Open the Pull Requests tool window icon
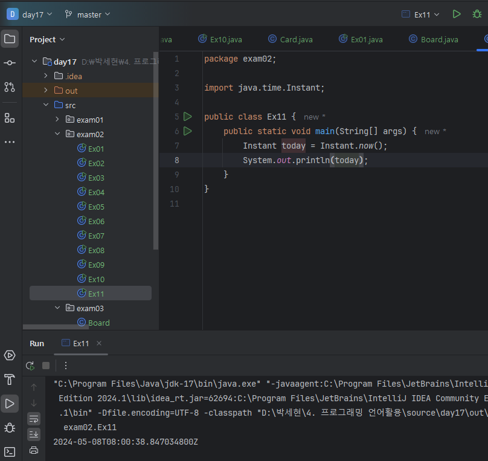488x461 pixels. (10, 87)
